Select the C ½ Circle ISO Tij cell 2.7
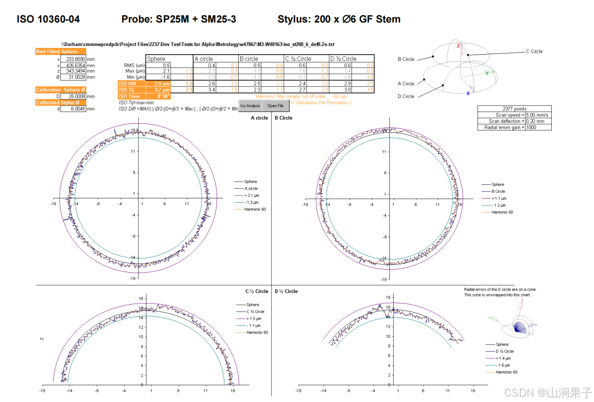This screenshot has height=402, width=594. (x=296, y=90)
